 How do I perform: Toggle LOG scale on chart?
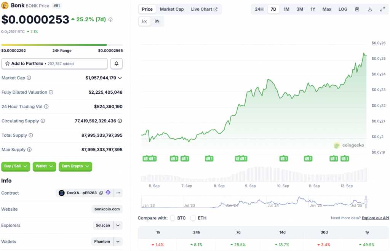coord(343,9)
